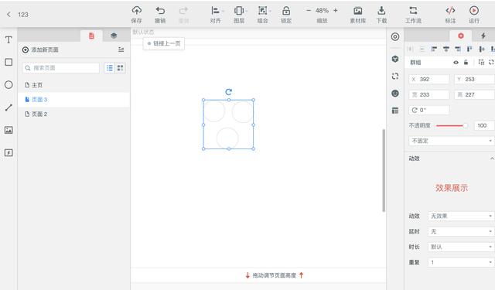Decrease zoom with the minus button
The image size is (495, 290).
coord(309,10)
